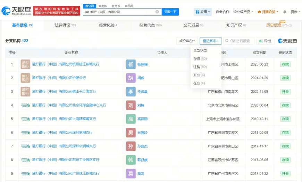The image size is (302, 182).
Task: Click the 开业 status badge in row 9
Action: (x=285, y=174)
